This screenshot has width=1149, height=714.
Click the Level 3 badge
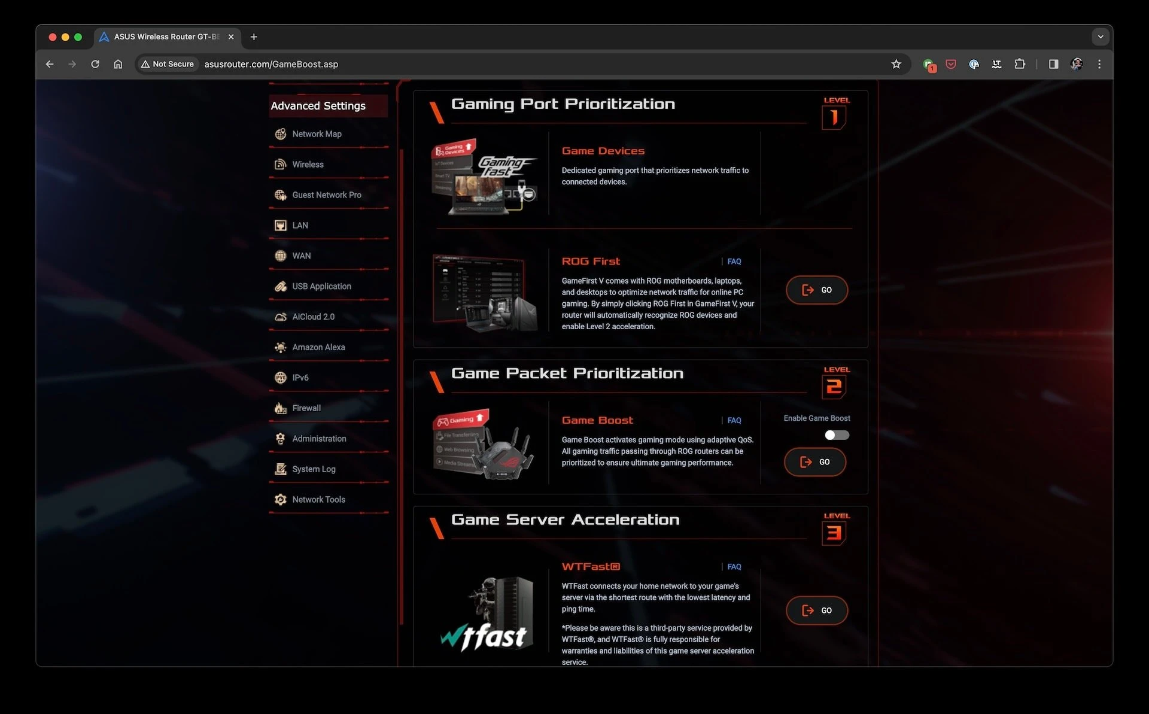[x=836, y=528]
